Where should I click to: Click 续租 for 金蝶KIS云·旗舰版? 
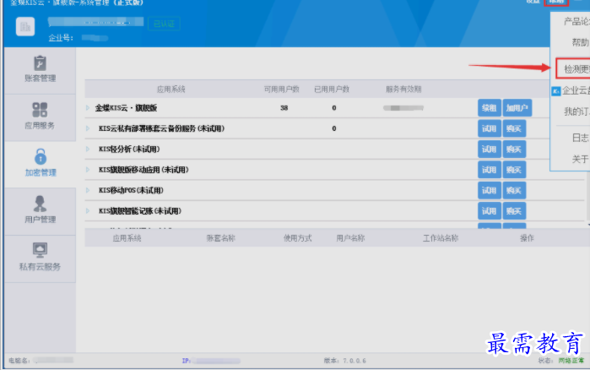490,108
